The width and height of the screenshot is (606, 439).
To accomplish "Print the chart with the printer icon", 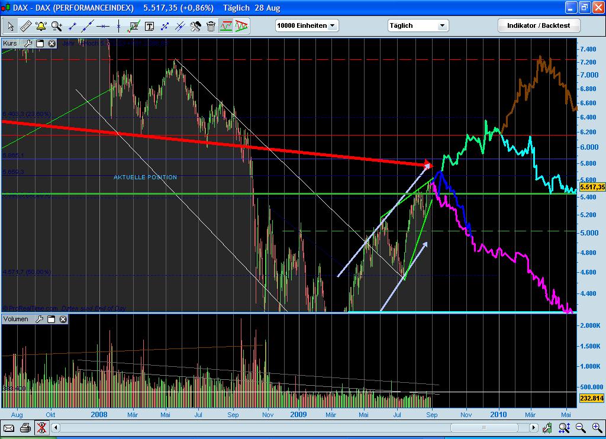I will point(25,428).
